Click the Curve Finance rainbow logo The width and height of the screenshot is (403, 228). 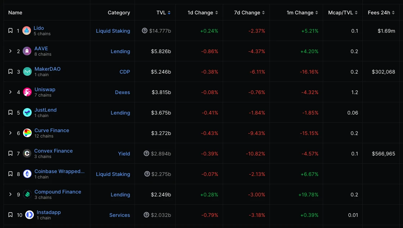point(27,133)
